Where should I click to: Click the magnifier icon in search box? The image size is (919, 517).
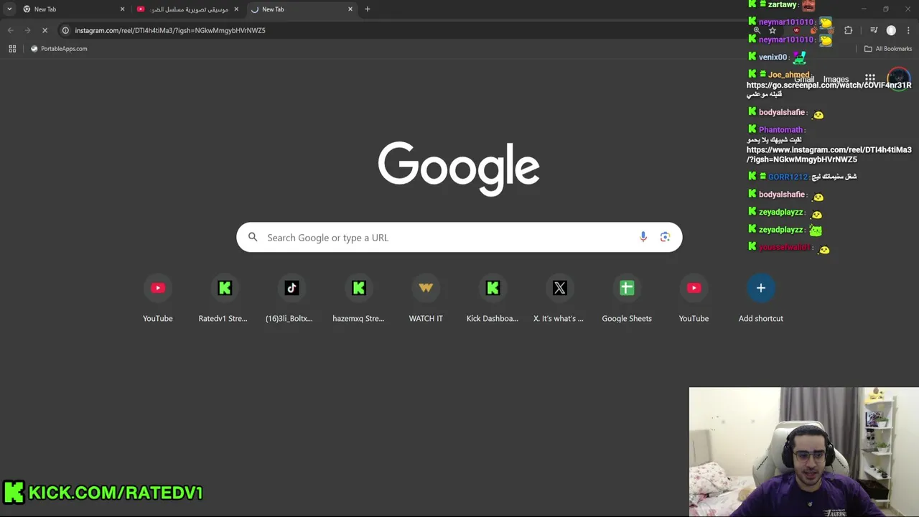(x=253, y=237)
